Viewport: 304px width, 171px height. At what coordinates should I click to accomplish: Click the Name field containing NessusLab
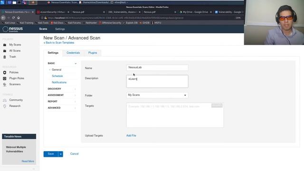point(157,67)
